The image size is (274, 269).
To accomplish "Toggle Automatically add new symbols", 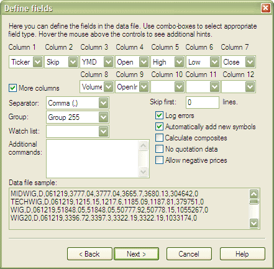I will (159, 127).
